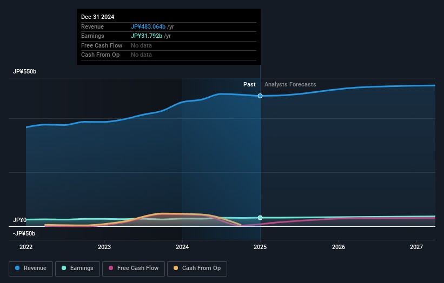Viewport: 444px width, 283px height.
Task: Click the JP¥0 y-axis label
Action: click(19, 220)
